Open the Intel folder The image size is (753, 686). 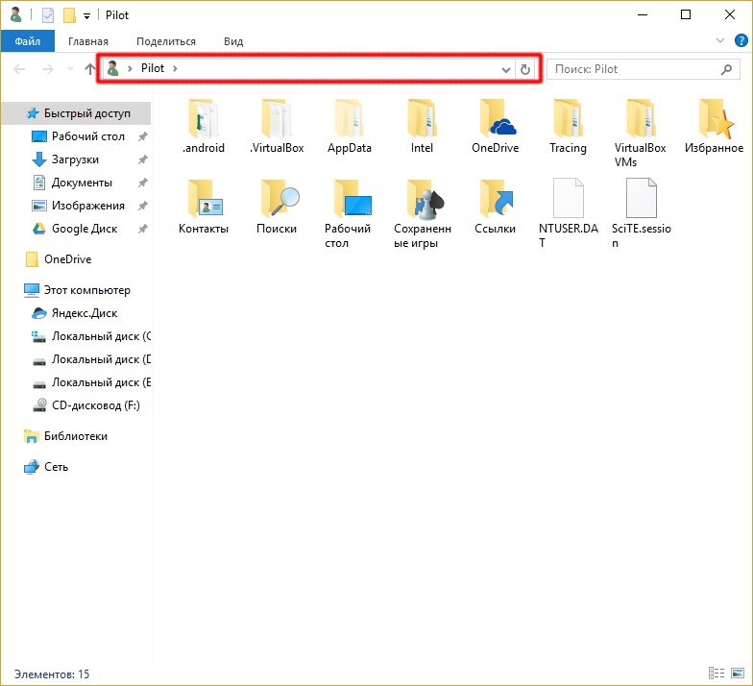(422, 126)
